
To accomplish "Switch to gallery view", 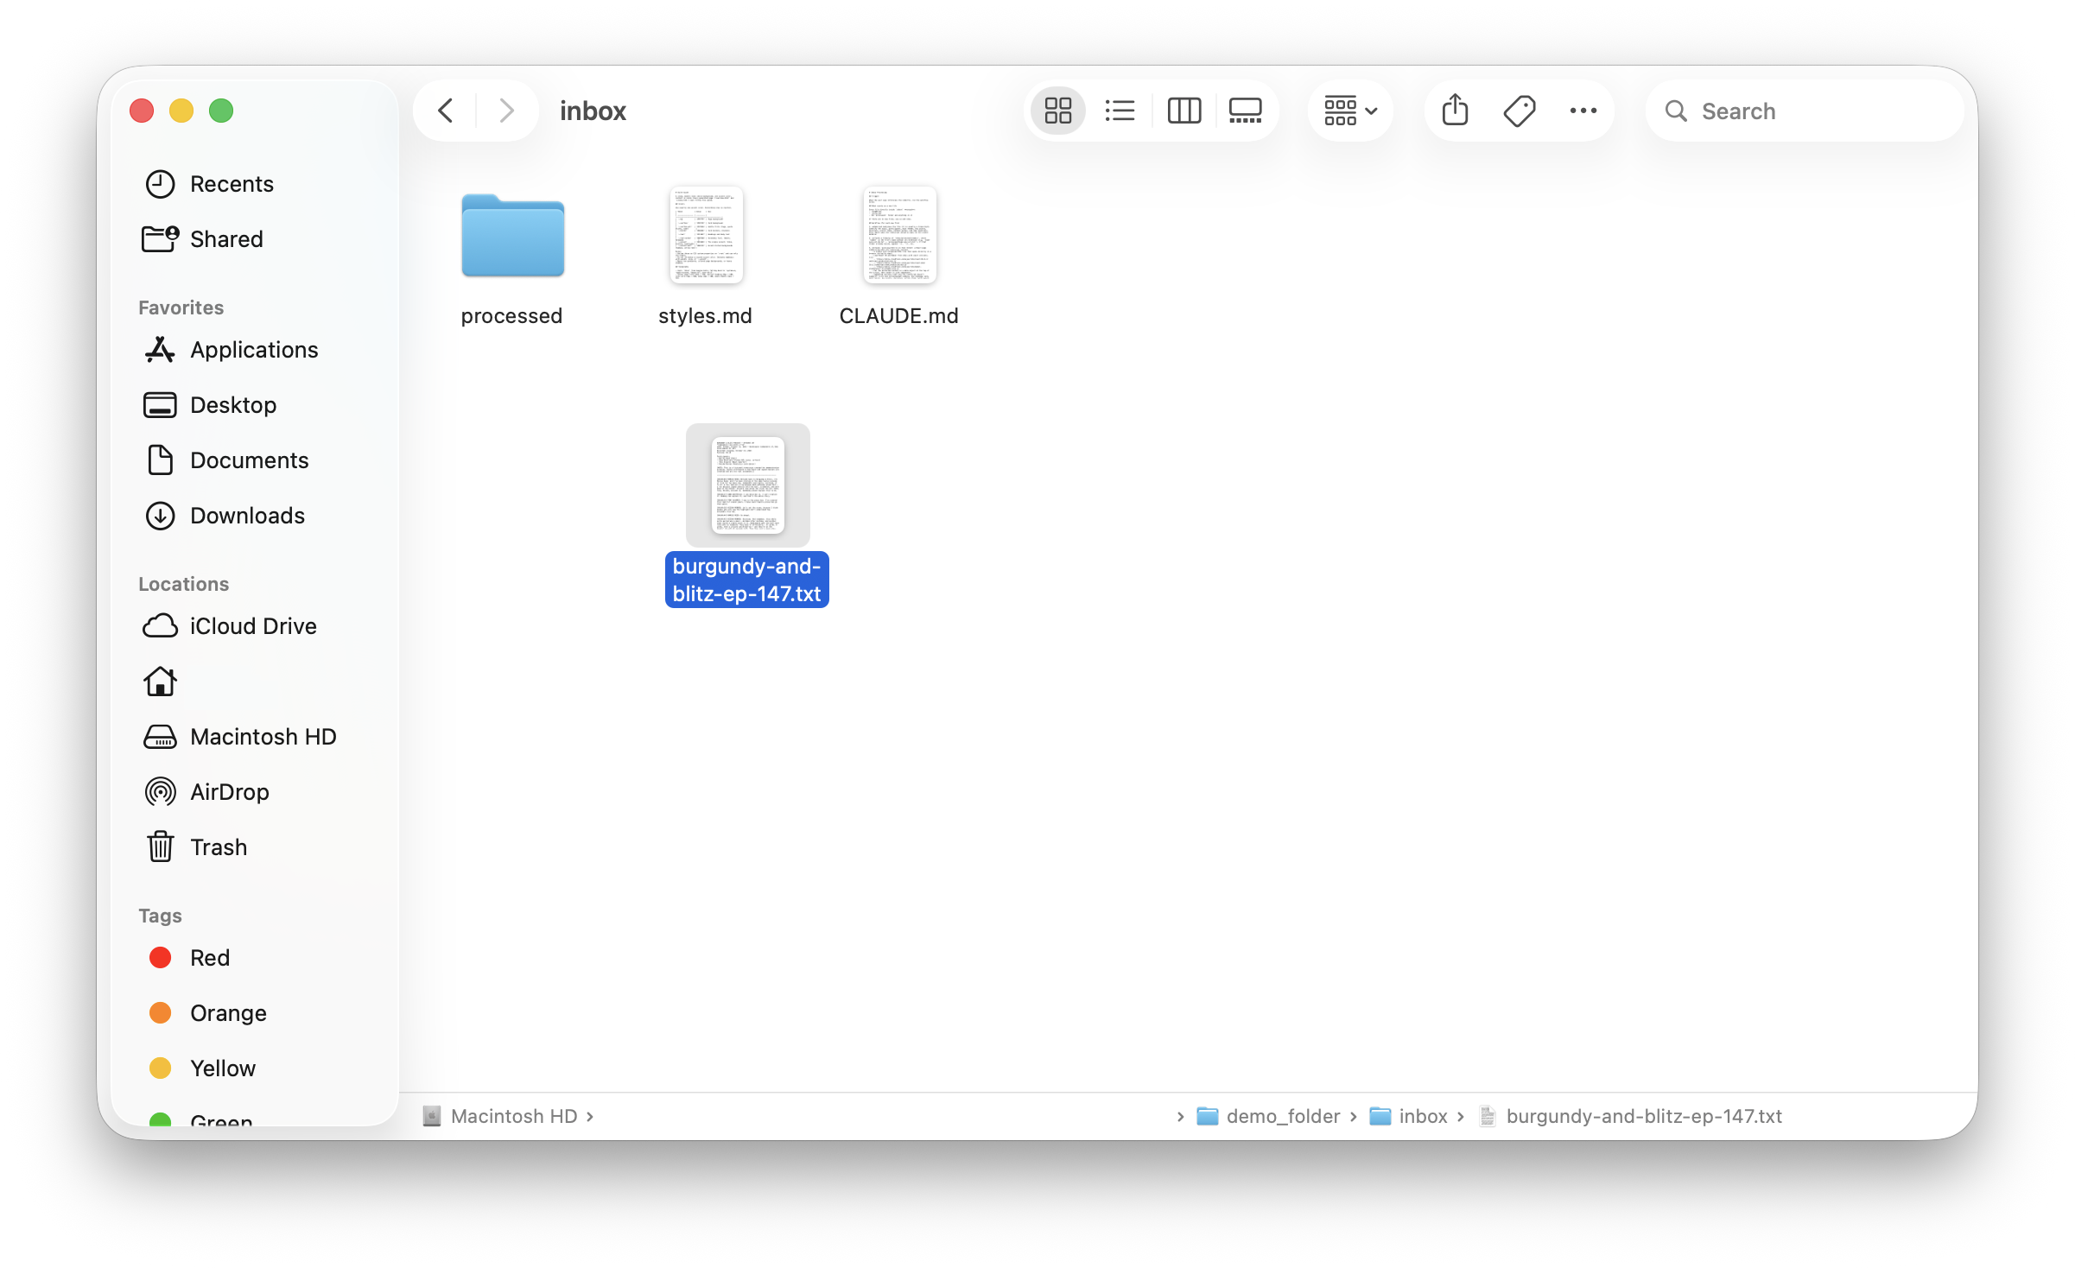I will point(1246,111).
